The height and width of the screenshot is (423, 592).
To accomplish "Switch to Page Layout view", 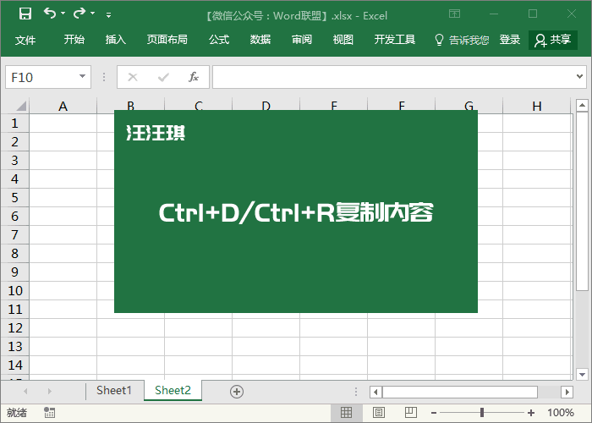I will [379, 413].
